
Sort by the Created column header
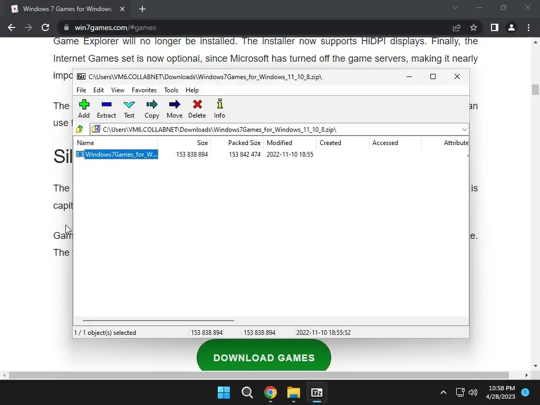point(343,142)
